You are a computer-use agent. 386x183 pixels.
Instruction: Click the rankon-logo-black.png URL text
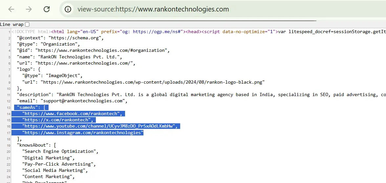click(153, 82)
